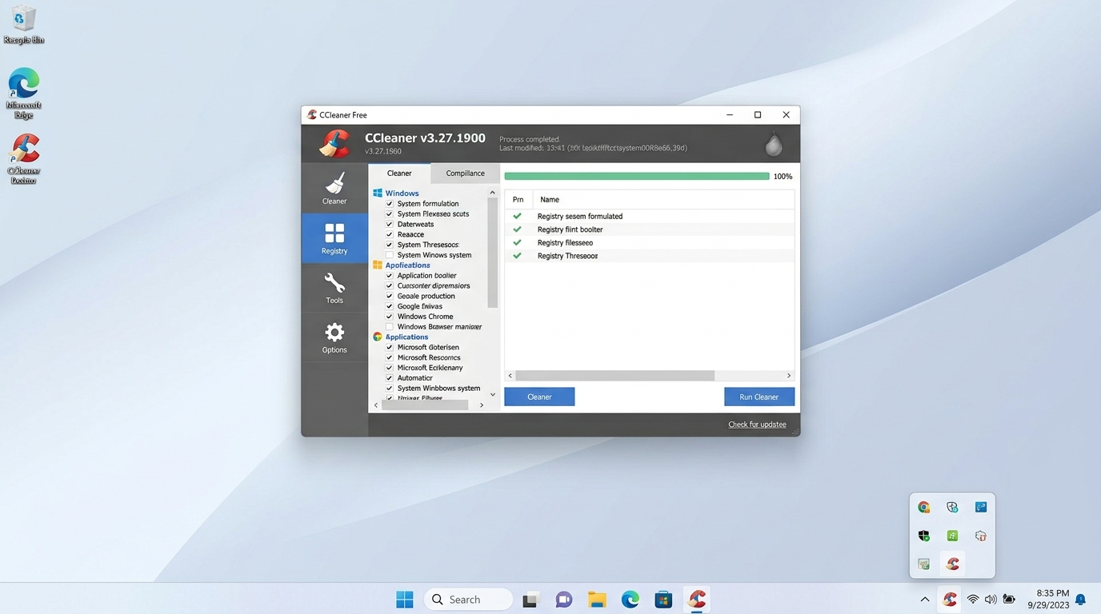Switch to the Compillance tab

(465, 173)
